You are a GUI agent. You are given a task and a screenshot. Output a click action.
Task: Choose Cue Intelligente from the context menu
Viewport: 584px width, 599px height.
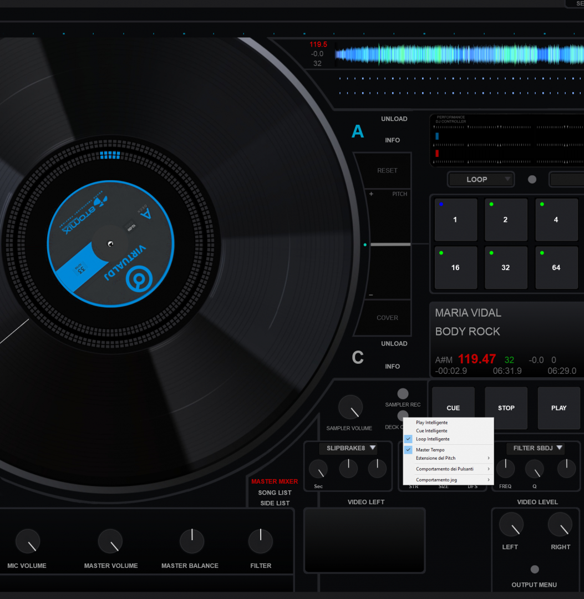(x=449, y=430)
